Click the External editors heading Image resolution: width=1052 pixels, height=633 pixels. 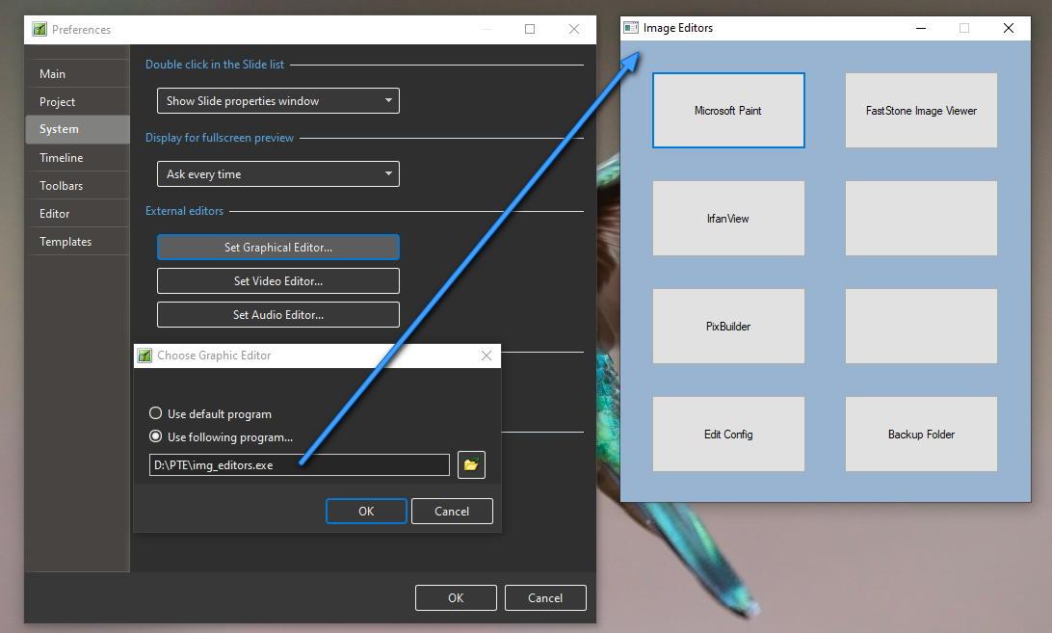(185, 211)
